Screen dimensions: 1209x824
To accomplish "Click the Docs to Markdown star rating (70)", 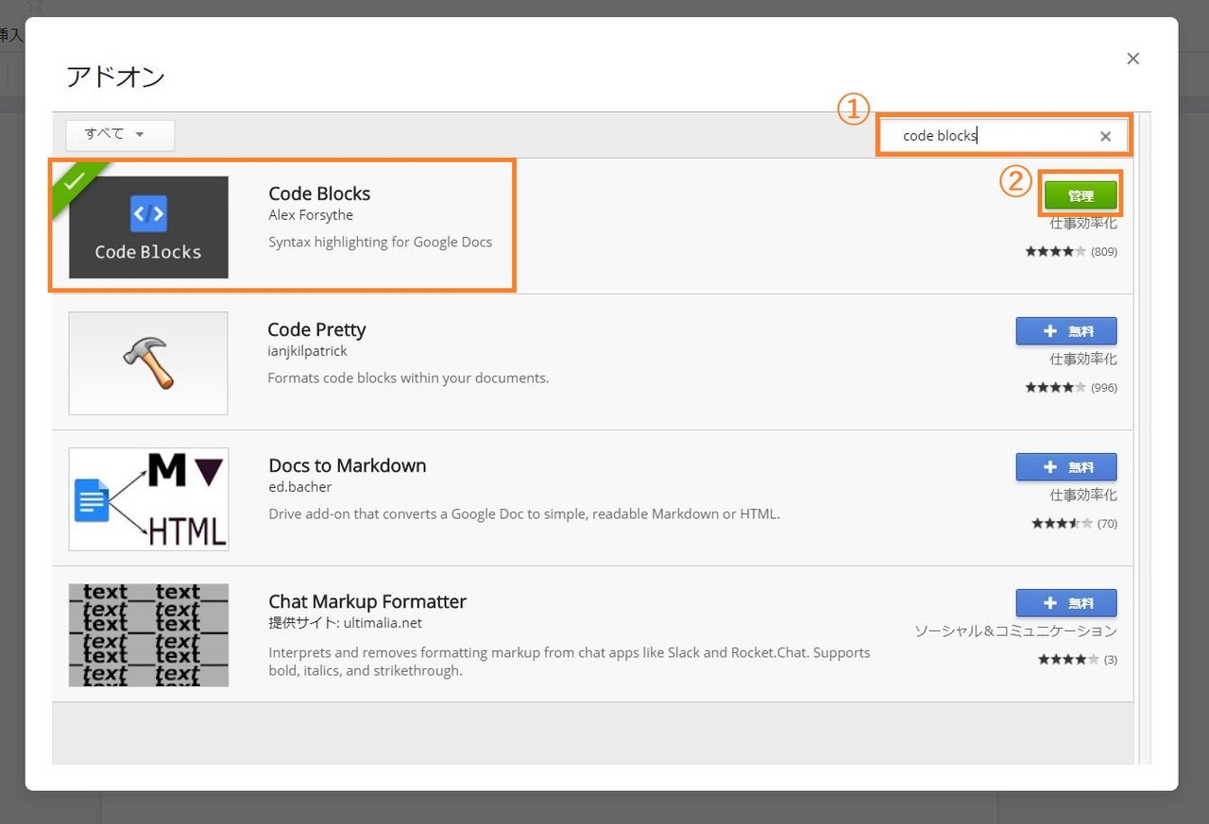I will point(1075,524).
